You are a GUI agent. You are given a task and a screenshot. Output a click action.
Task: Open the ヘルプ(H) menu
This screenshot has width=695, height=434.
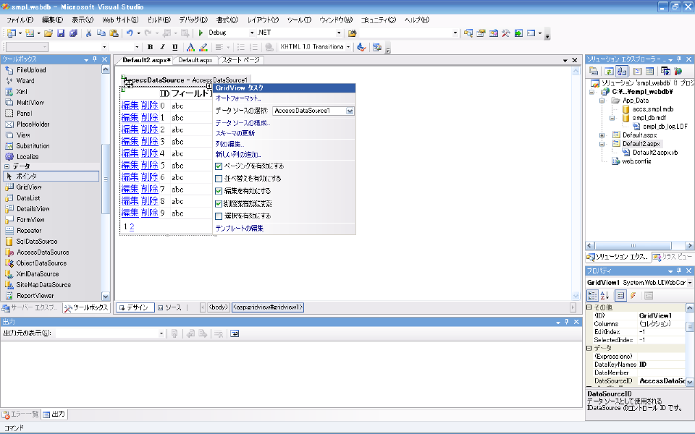tap(417, 20)
